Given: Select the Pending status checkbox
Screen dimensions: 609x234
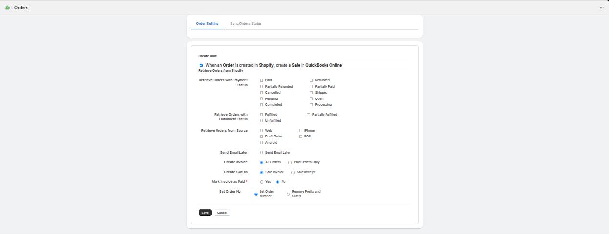Looking at the screenshot, I should pos(261,98).
